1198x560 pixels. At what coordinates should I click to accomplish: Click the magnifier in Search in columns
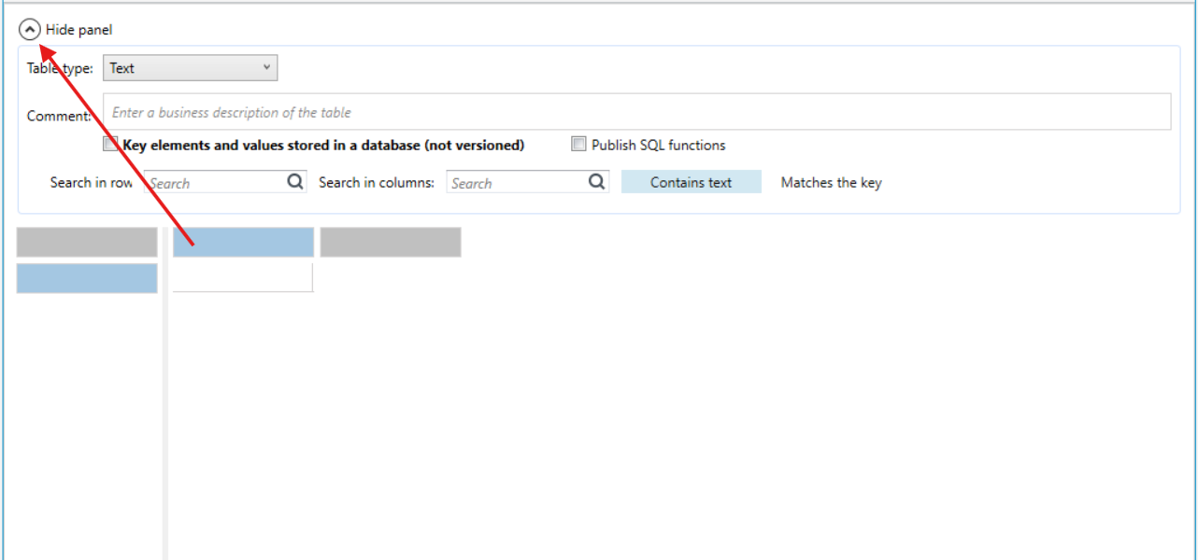(597, 182)
